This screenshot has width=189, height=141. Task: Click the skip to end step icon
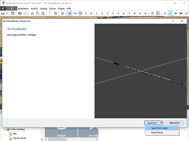(x=186, y=14)
